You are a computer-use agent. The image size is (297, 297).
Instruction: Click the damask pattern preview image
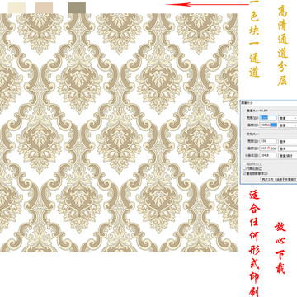pos(119,133)
